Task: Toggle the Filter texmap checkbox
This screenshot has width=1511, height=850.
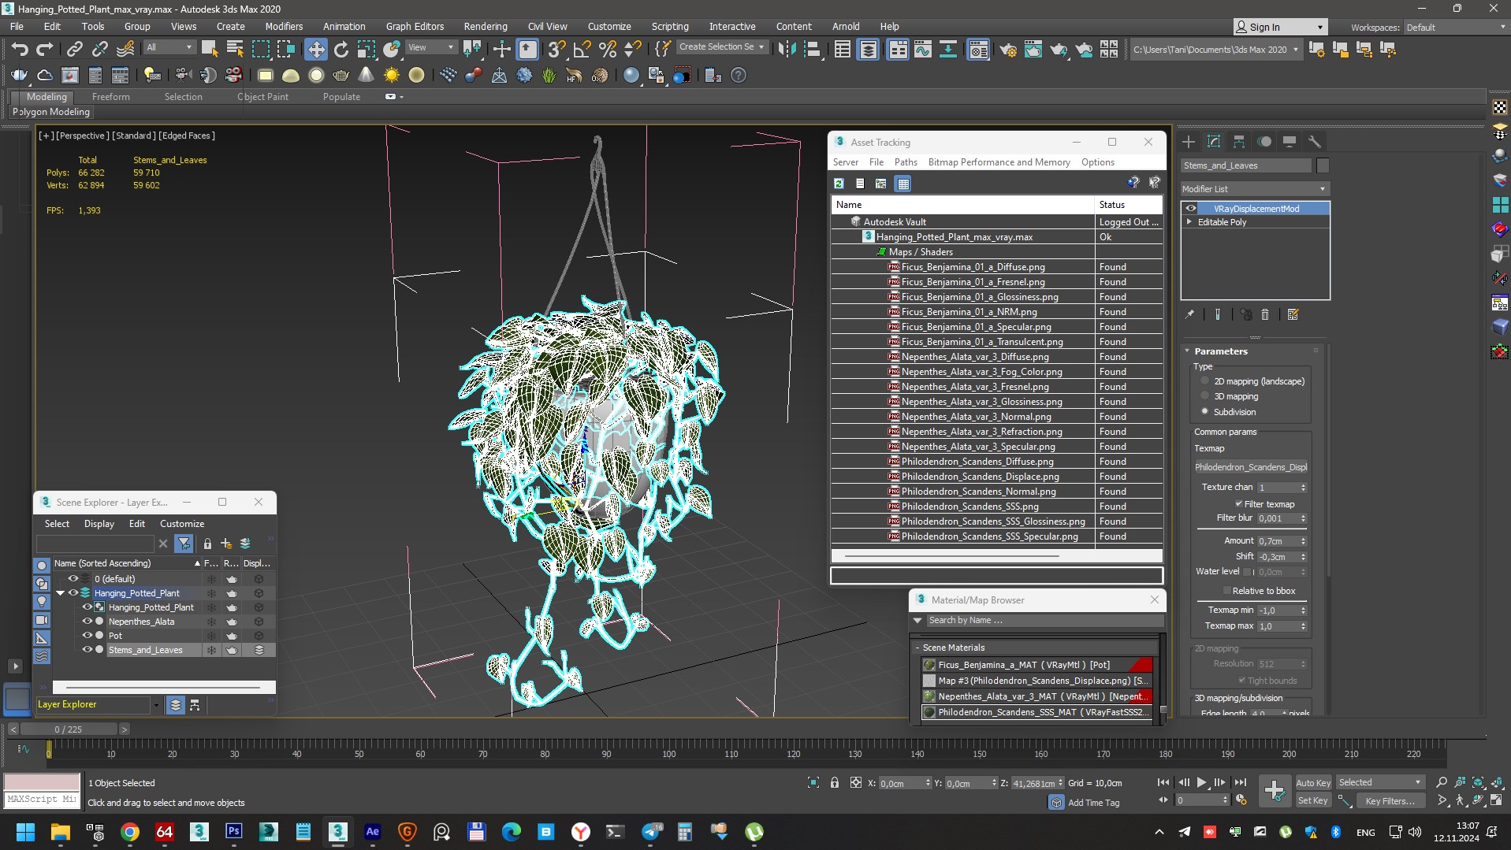Action: [x=1238, y=504]
